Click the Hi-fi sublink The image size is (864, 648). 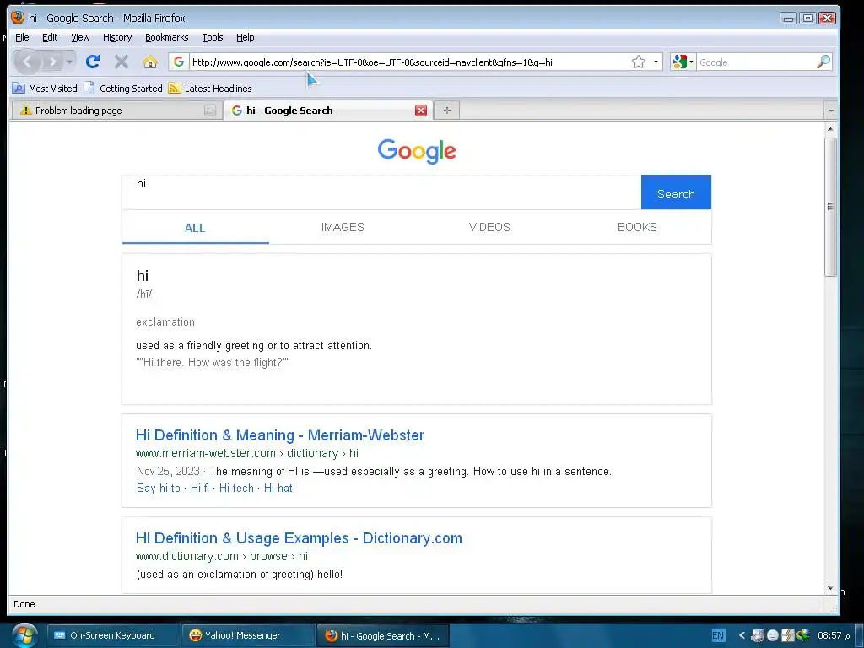tap(199, 489)
